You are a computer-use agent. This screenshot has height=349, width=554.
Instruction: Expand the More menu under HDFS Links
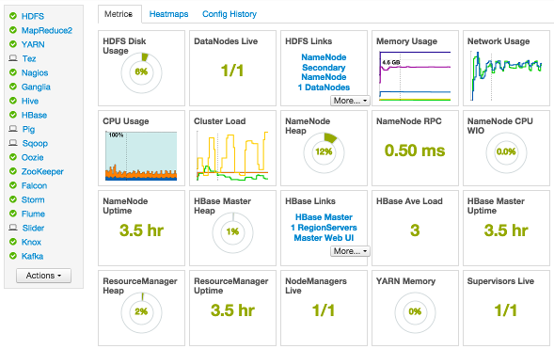click(x=350, y=101)
